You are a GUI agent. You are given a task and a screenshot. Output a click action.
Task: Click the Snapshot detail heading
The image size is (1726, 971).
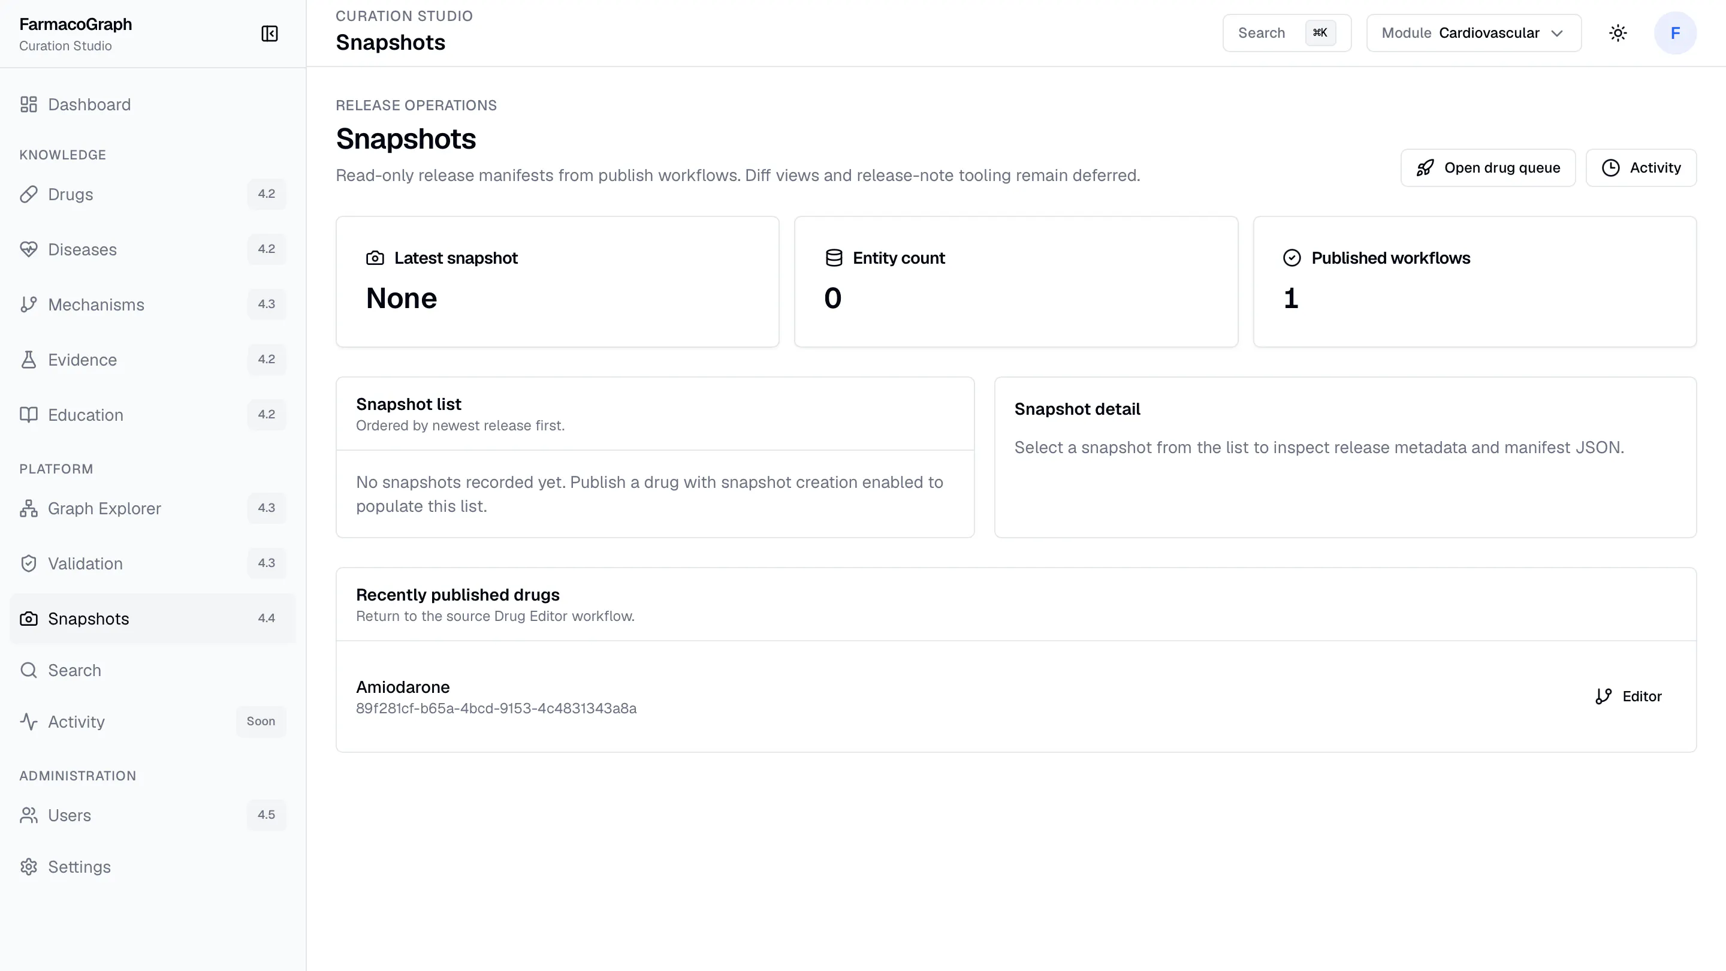pyautogui.click(x=1077, y=409)
